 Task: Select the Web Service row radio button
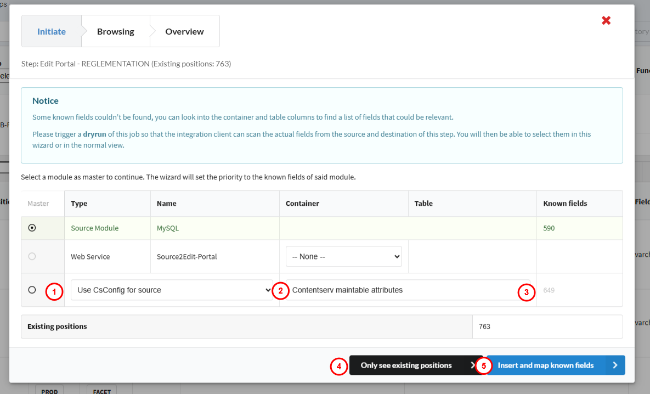32,256
